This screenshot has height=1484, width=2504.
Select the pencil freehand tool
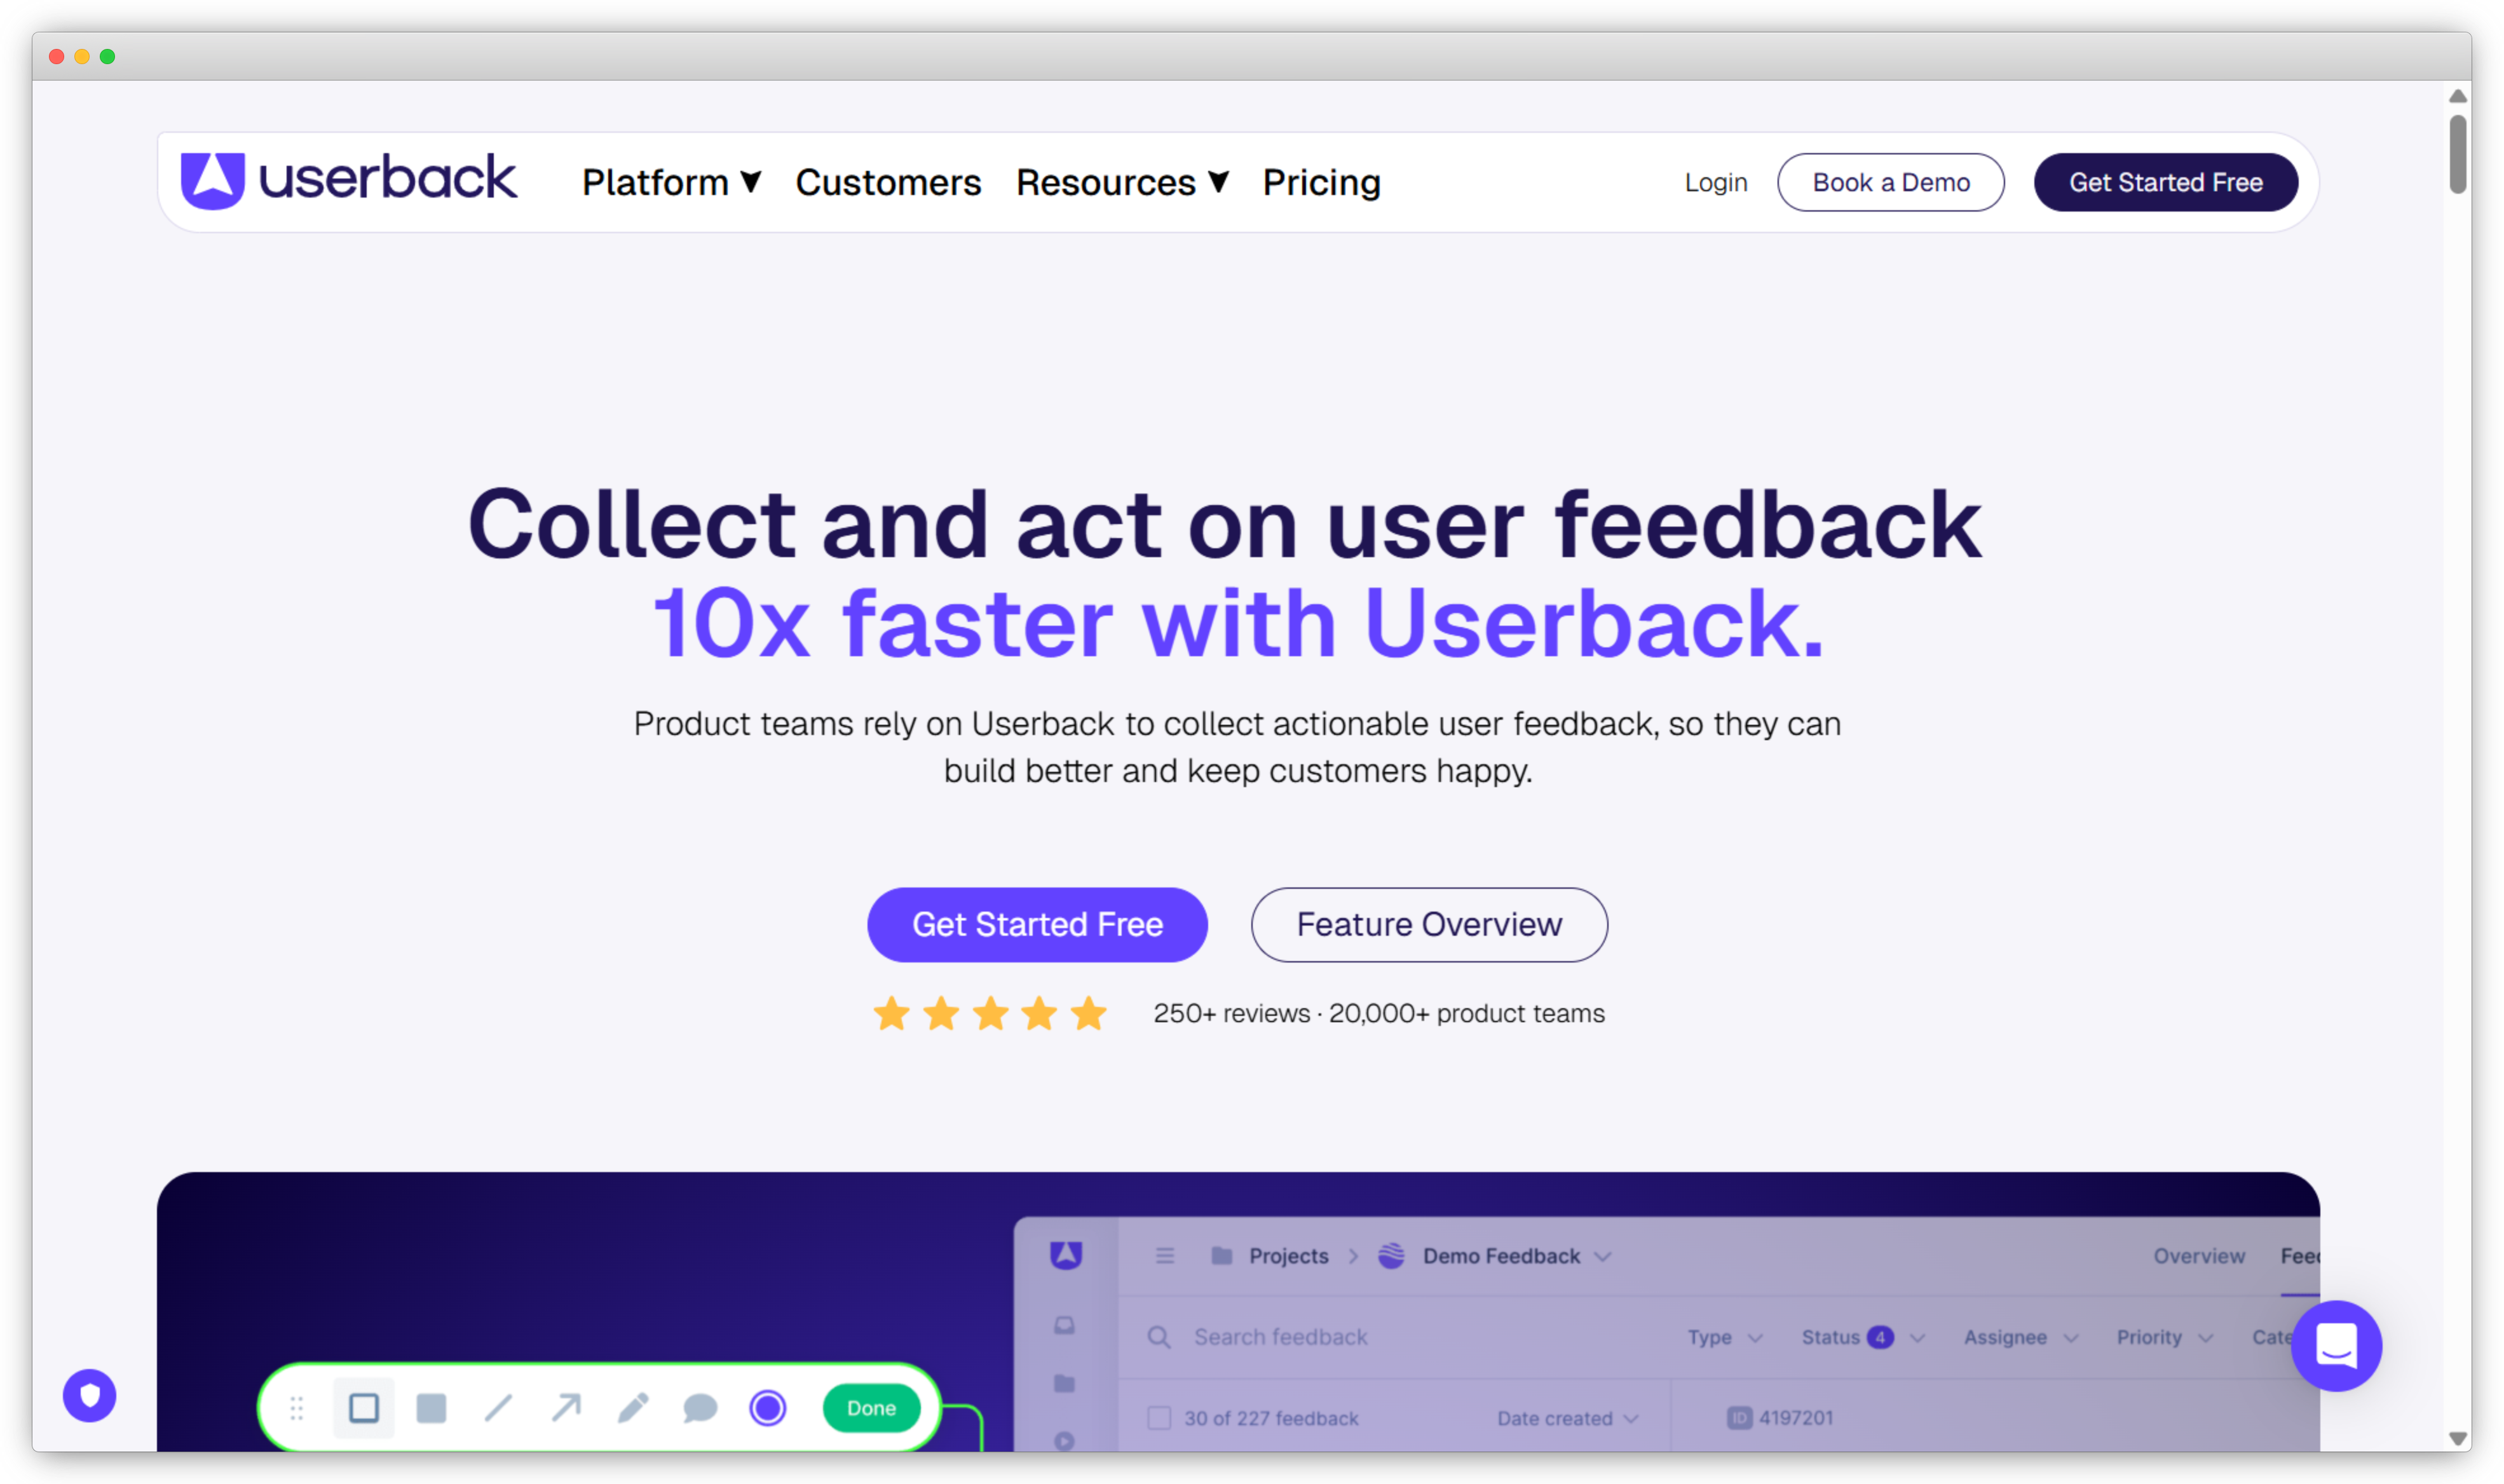coord(633,1408)
